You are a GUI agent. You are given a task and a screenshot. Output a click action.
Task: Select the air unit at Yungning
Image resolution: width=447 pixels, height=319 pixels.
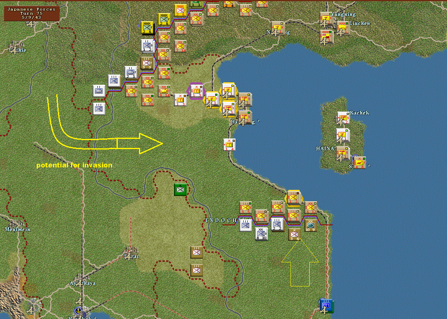click(x=326, y=19)
